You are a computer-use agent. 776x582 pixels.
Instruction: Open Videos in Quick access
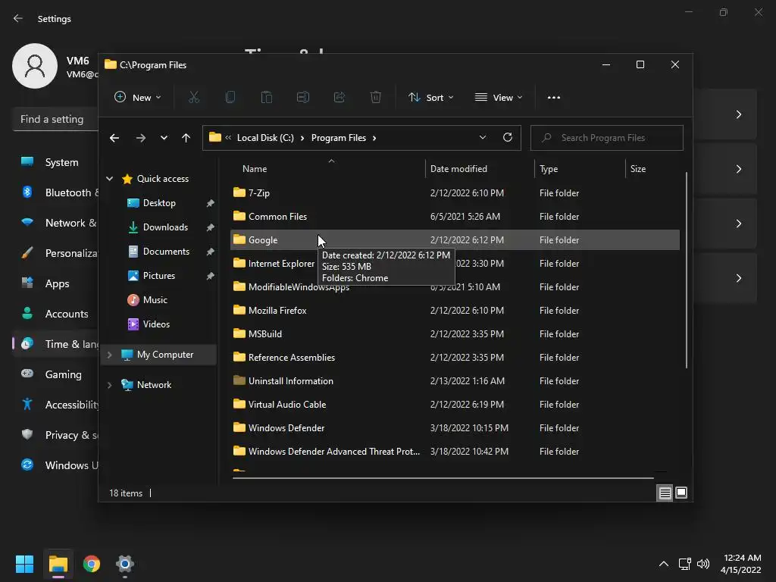tap(156, 324)
